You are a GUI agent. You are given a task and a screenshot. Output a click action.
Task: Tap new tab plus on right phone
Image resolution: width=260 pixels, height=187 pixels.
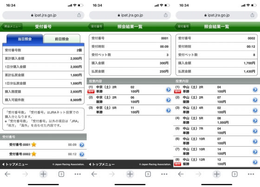[216, 174]
